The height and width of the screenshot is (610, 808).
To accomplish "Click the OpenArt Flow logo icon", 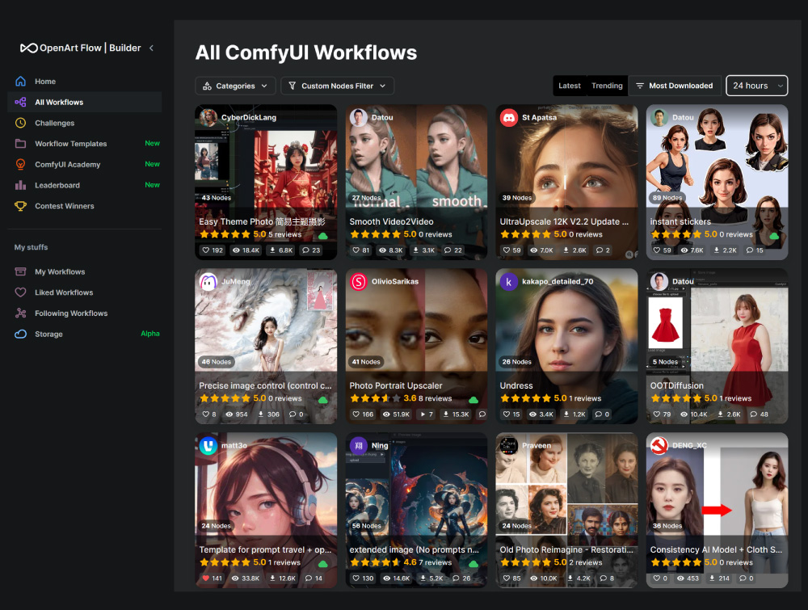I will coord(28,48).
